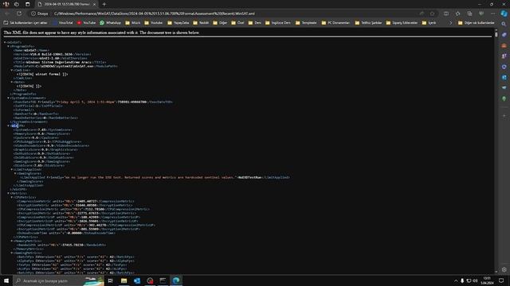The image size is (510, 286).
Task: Close the WinSAT XML file tab
Action: 94,4
